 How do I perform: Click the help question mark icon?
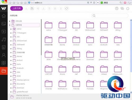click(117, 8)
